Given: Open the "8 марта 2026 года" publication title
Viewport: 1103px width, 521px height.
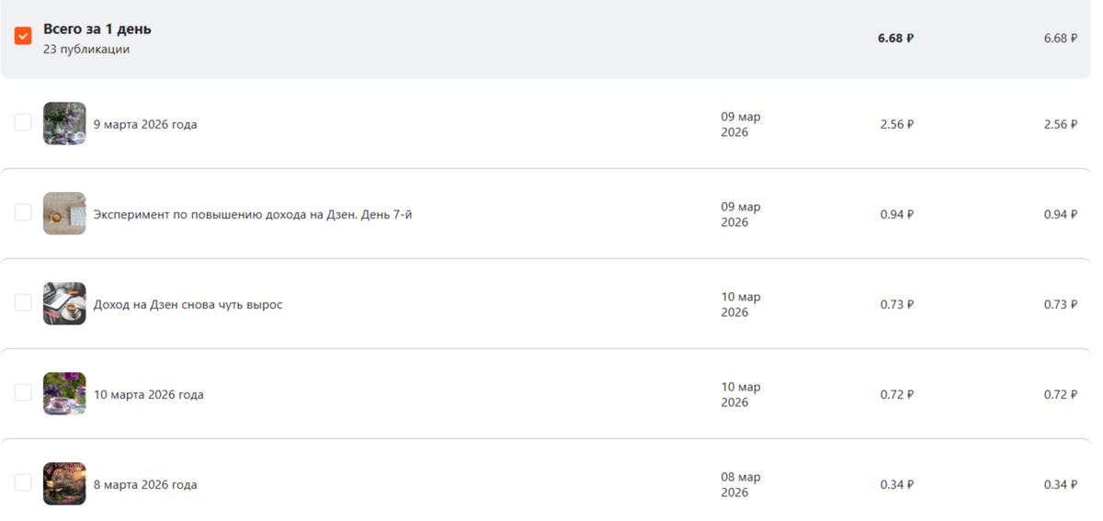Looking at the screenshot, I should click(x=145, y=485).
